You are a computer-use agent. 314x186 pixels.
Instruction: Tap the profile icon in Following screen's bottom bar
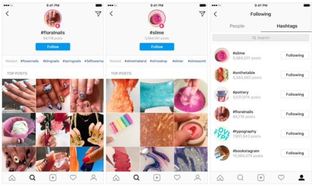point(301,177)
